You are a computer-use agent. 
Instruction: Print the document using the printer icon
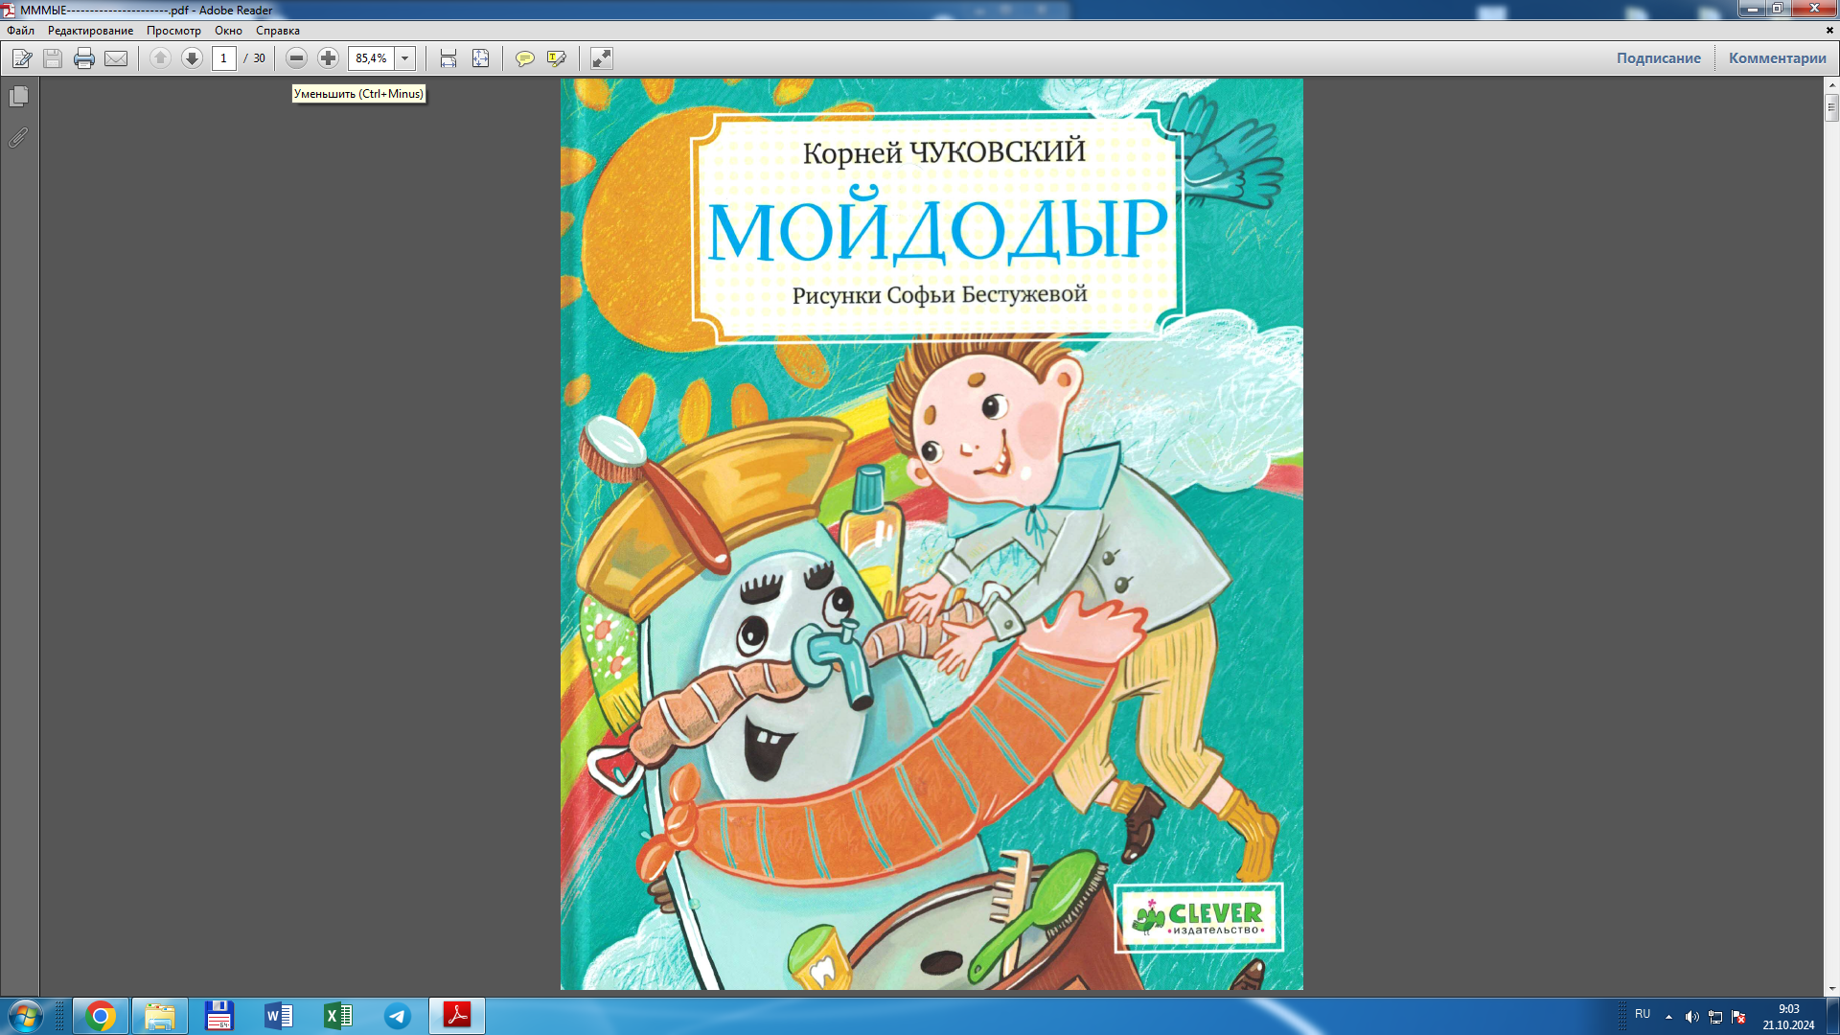[84, 58]
